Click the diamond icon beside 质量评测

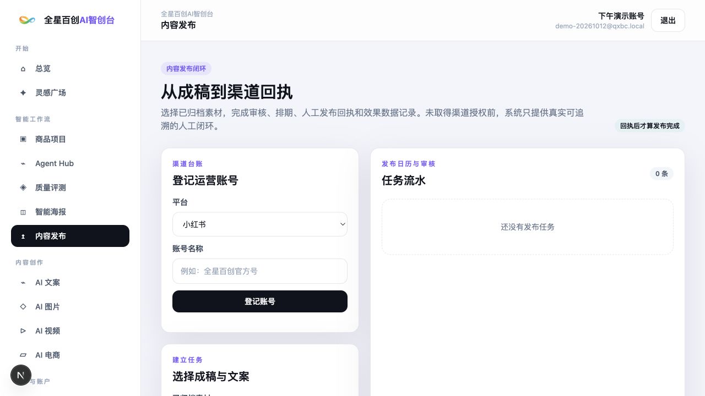23,188
